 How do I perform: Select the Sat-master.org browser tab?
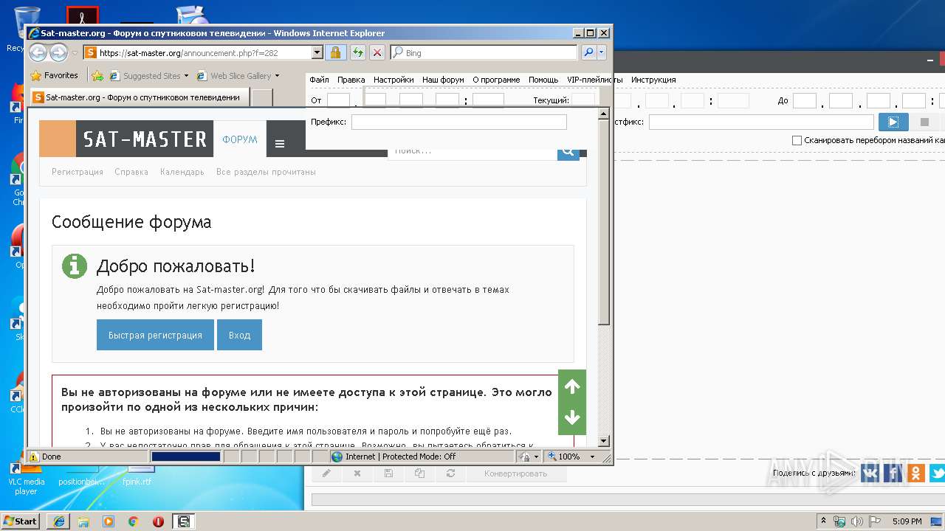click(x=140, y=97)
